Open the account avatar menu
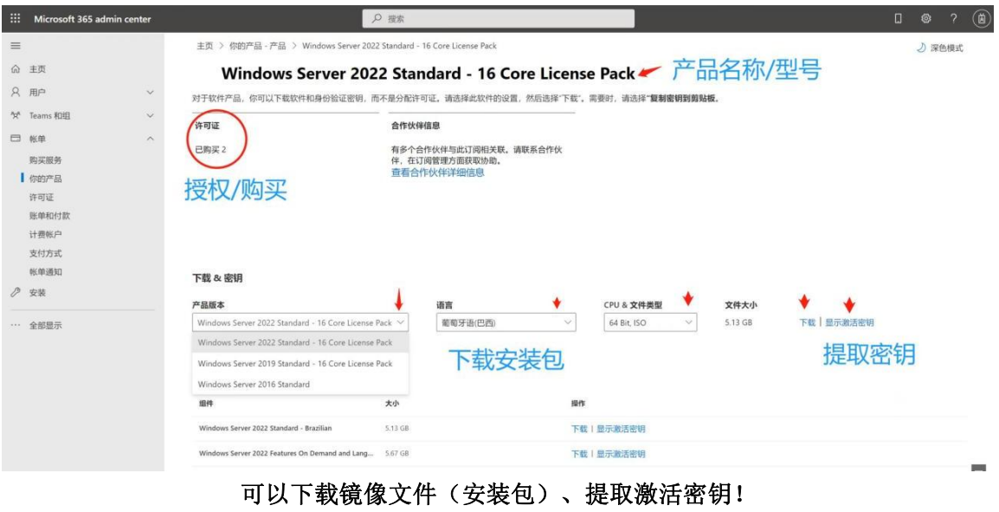This screenshot has width=999, height=512. [982, 18]
